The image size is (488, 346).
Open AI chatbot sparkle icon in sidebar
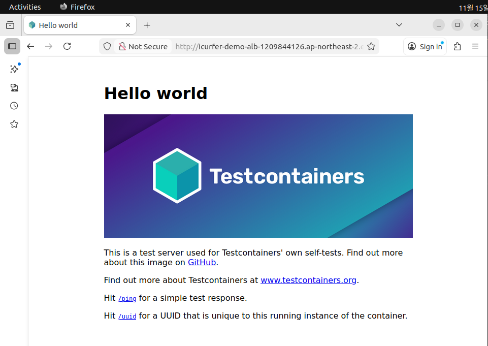point(14,69)
